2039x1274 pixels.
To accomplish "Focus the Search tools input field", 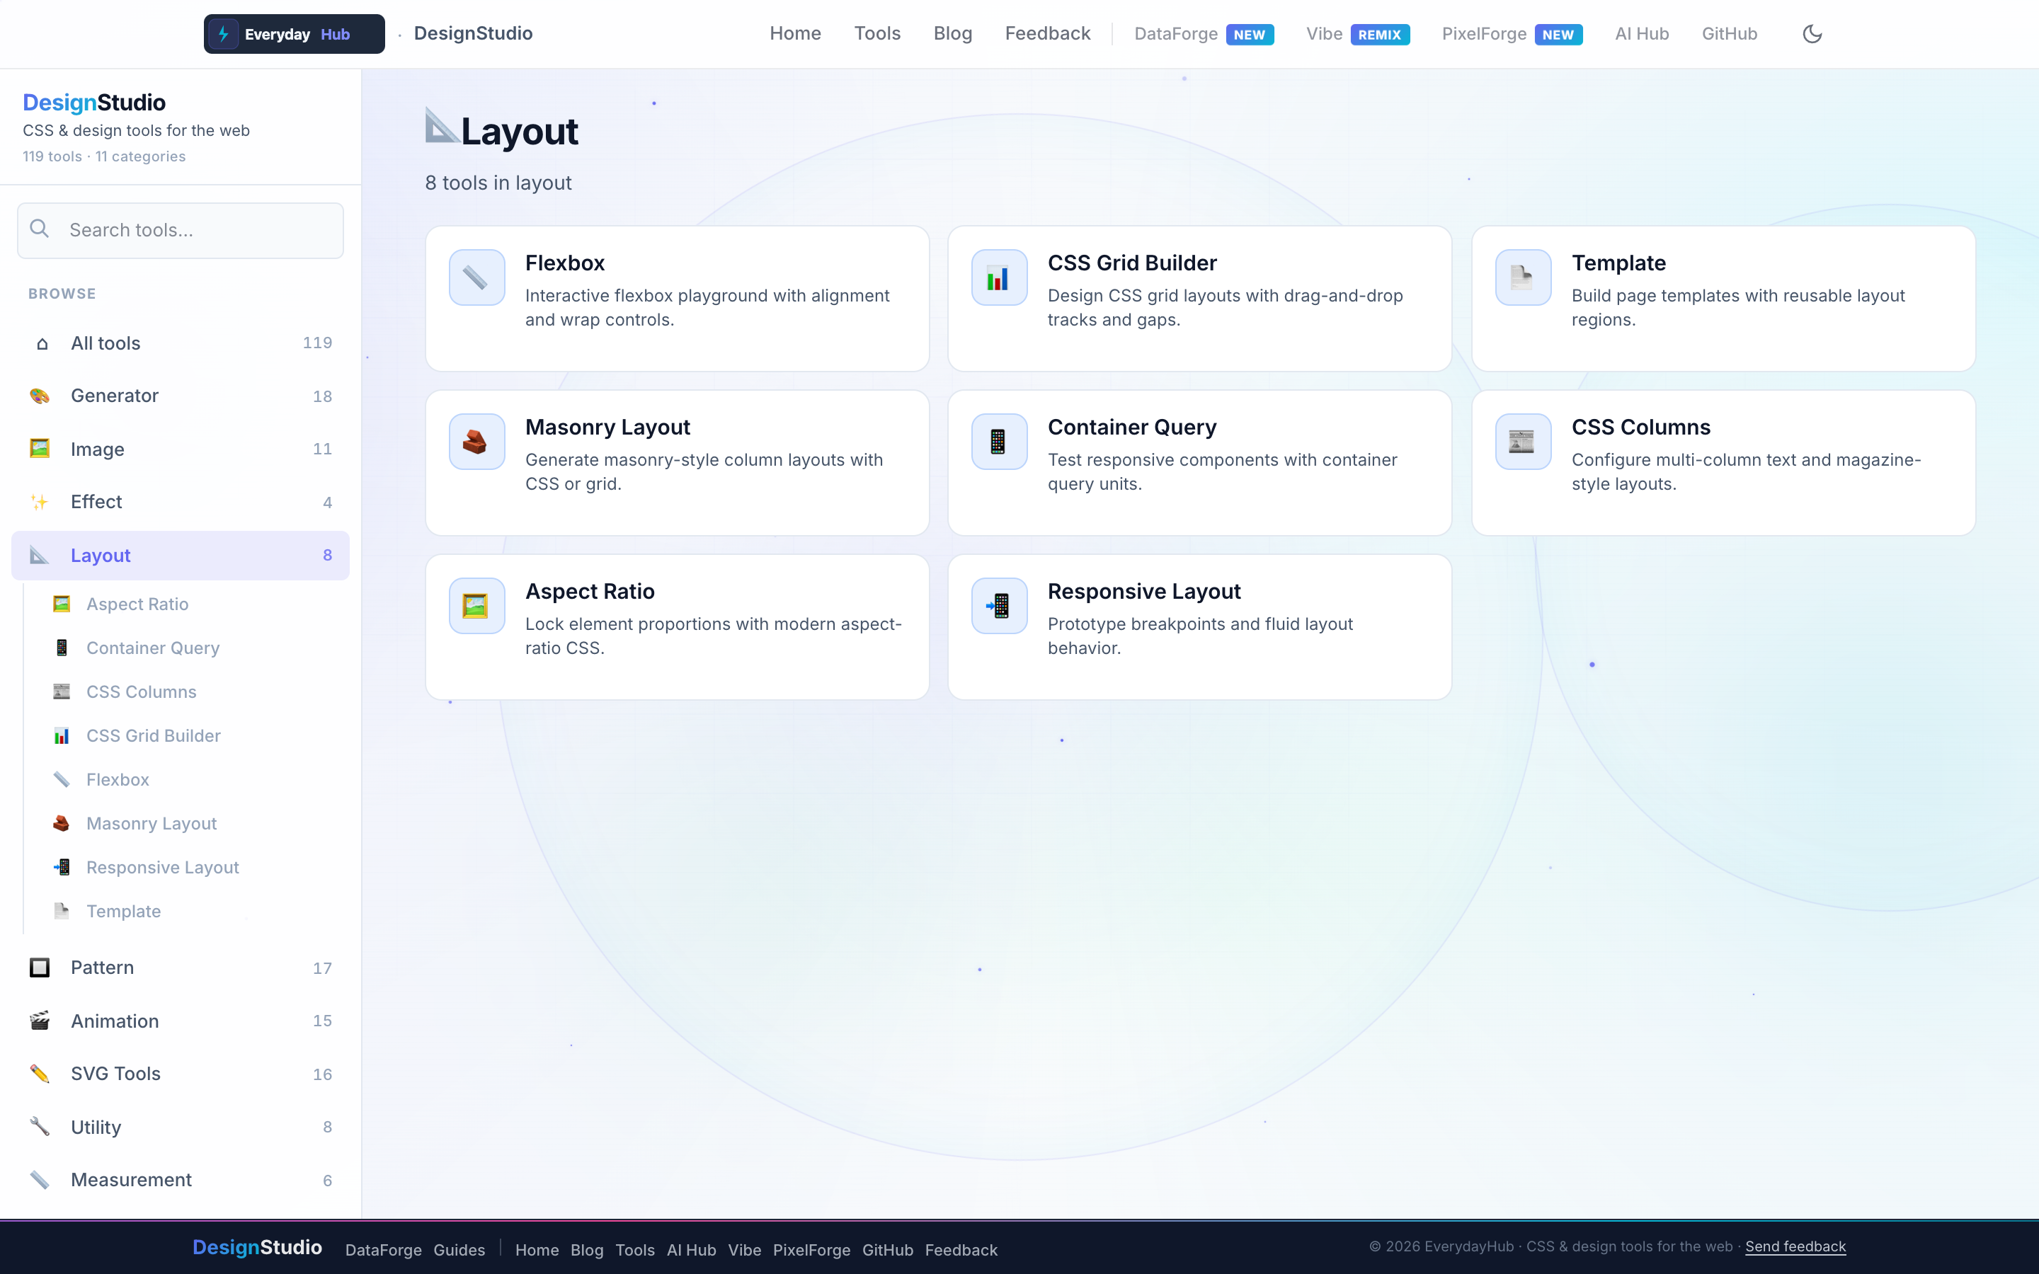I will pyautogui.click(x=181, y=230).
